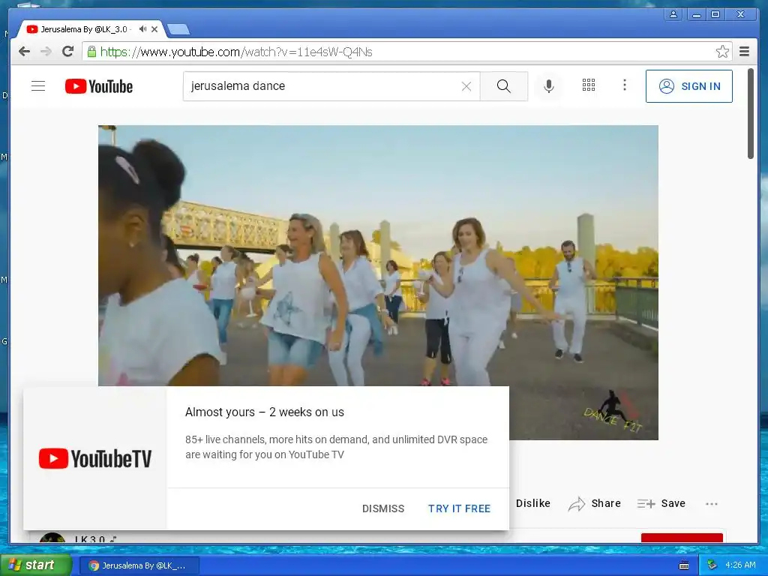Image resolution: width=768 pixels, height=576 pixels.
Task: Click the SIGN IN button
Action: (689, 86)
